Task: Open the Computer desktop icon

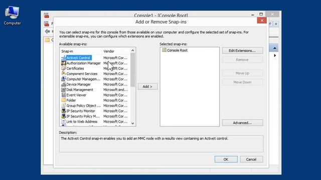Action: (x=12, y=15)
